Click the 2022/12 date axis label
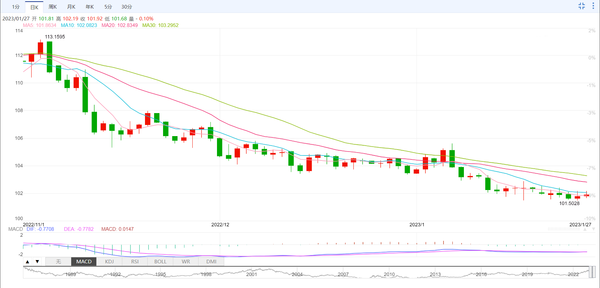This screenshot has width=600, height=288. click(x=220, y=225)
